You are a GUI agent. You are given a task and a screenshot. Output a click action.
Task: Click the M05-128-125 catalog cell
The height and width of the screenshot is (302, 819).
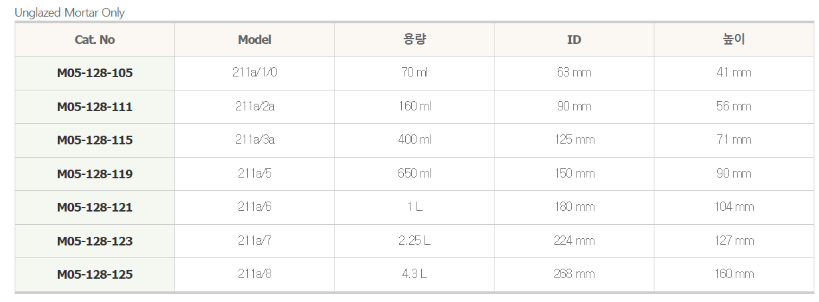(95, 275)
